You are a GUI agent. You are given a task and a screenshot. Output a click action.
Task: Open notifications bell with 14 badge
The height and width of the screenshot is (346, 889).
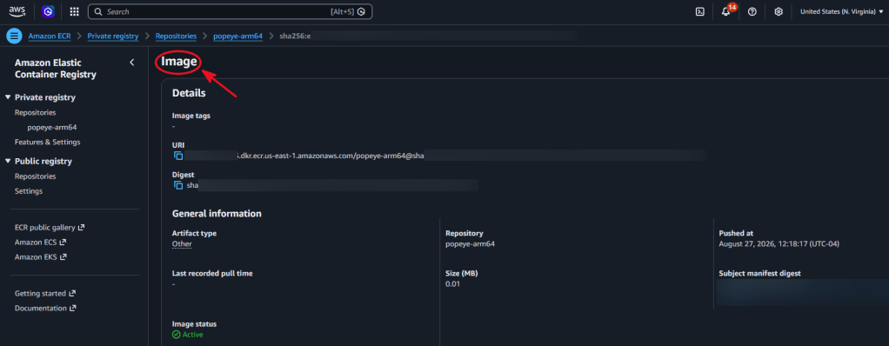point(726,11)
